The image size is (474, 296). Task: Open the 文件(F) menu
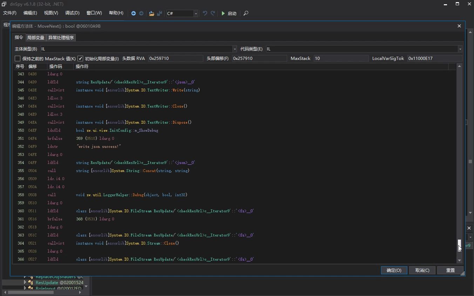point(10,13)
